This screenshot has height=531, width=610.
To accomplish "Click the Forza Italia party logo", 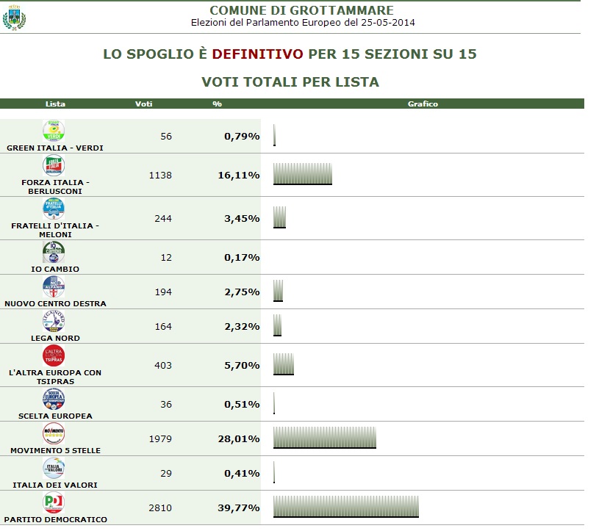I will coord(54,165).
